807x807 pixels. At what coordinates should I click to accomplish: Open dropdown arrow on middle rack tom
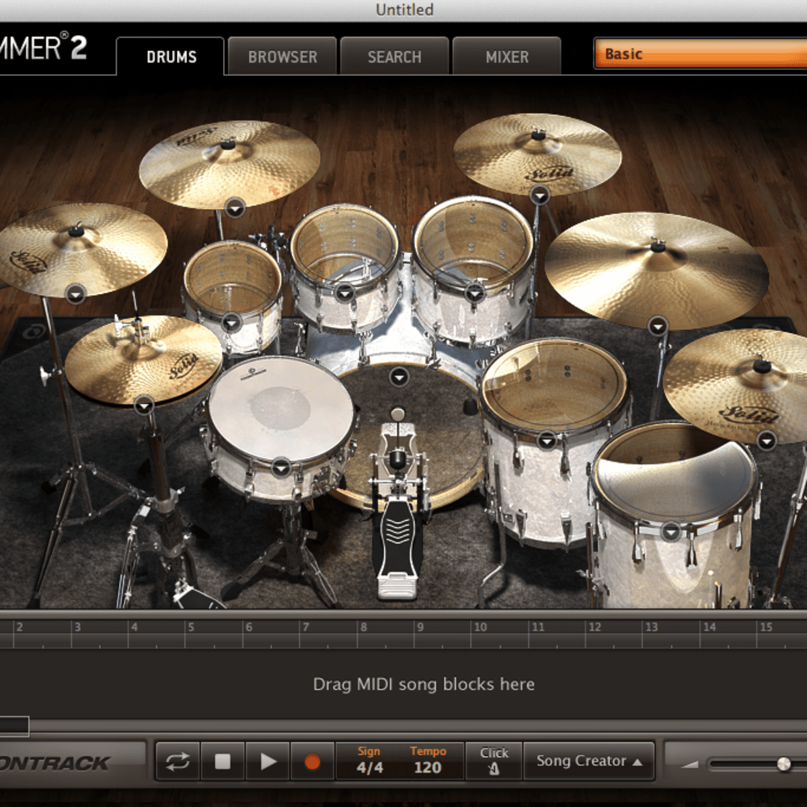coord(345,293)
